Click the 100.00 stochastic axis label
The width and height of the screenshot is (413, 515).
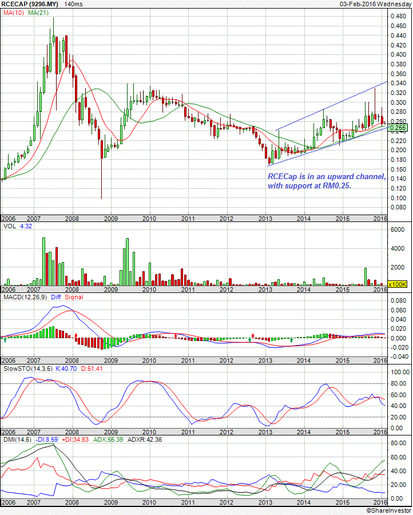(400, 372)
